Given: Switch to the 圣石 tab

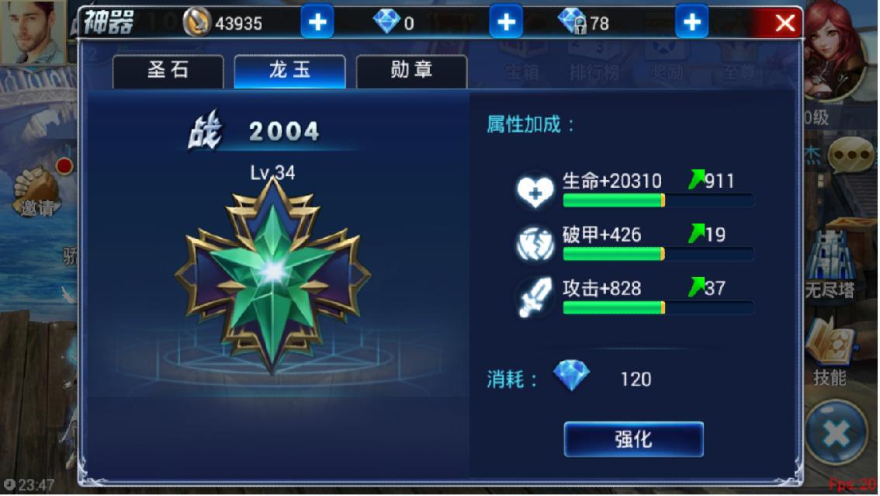Looking at the screenshot, I should coord(168,71).
